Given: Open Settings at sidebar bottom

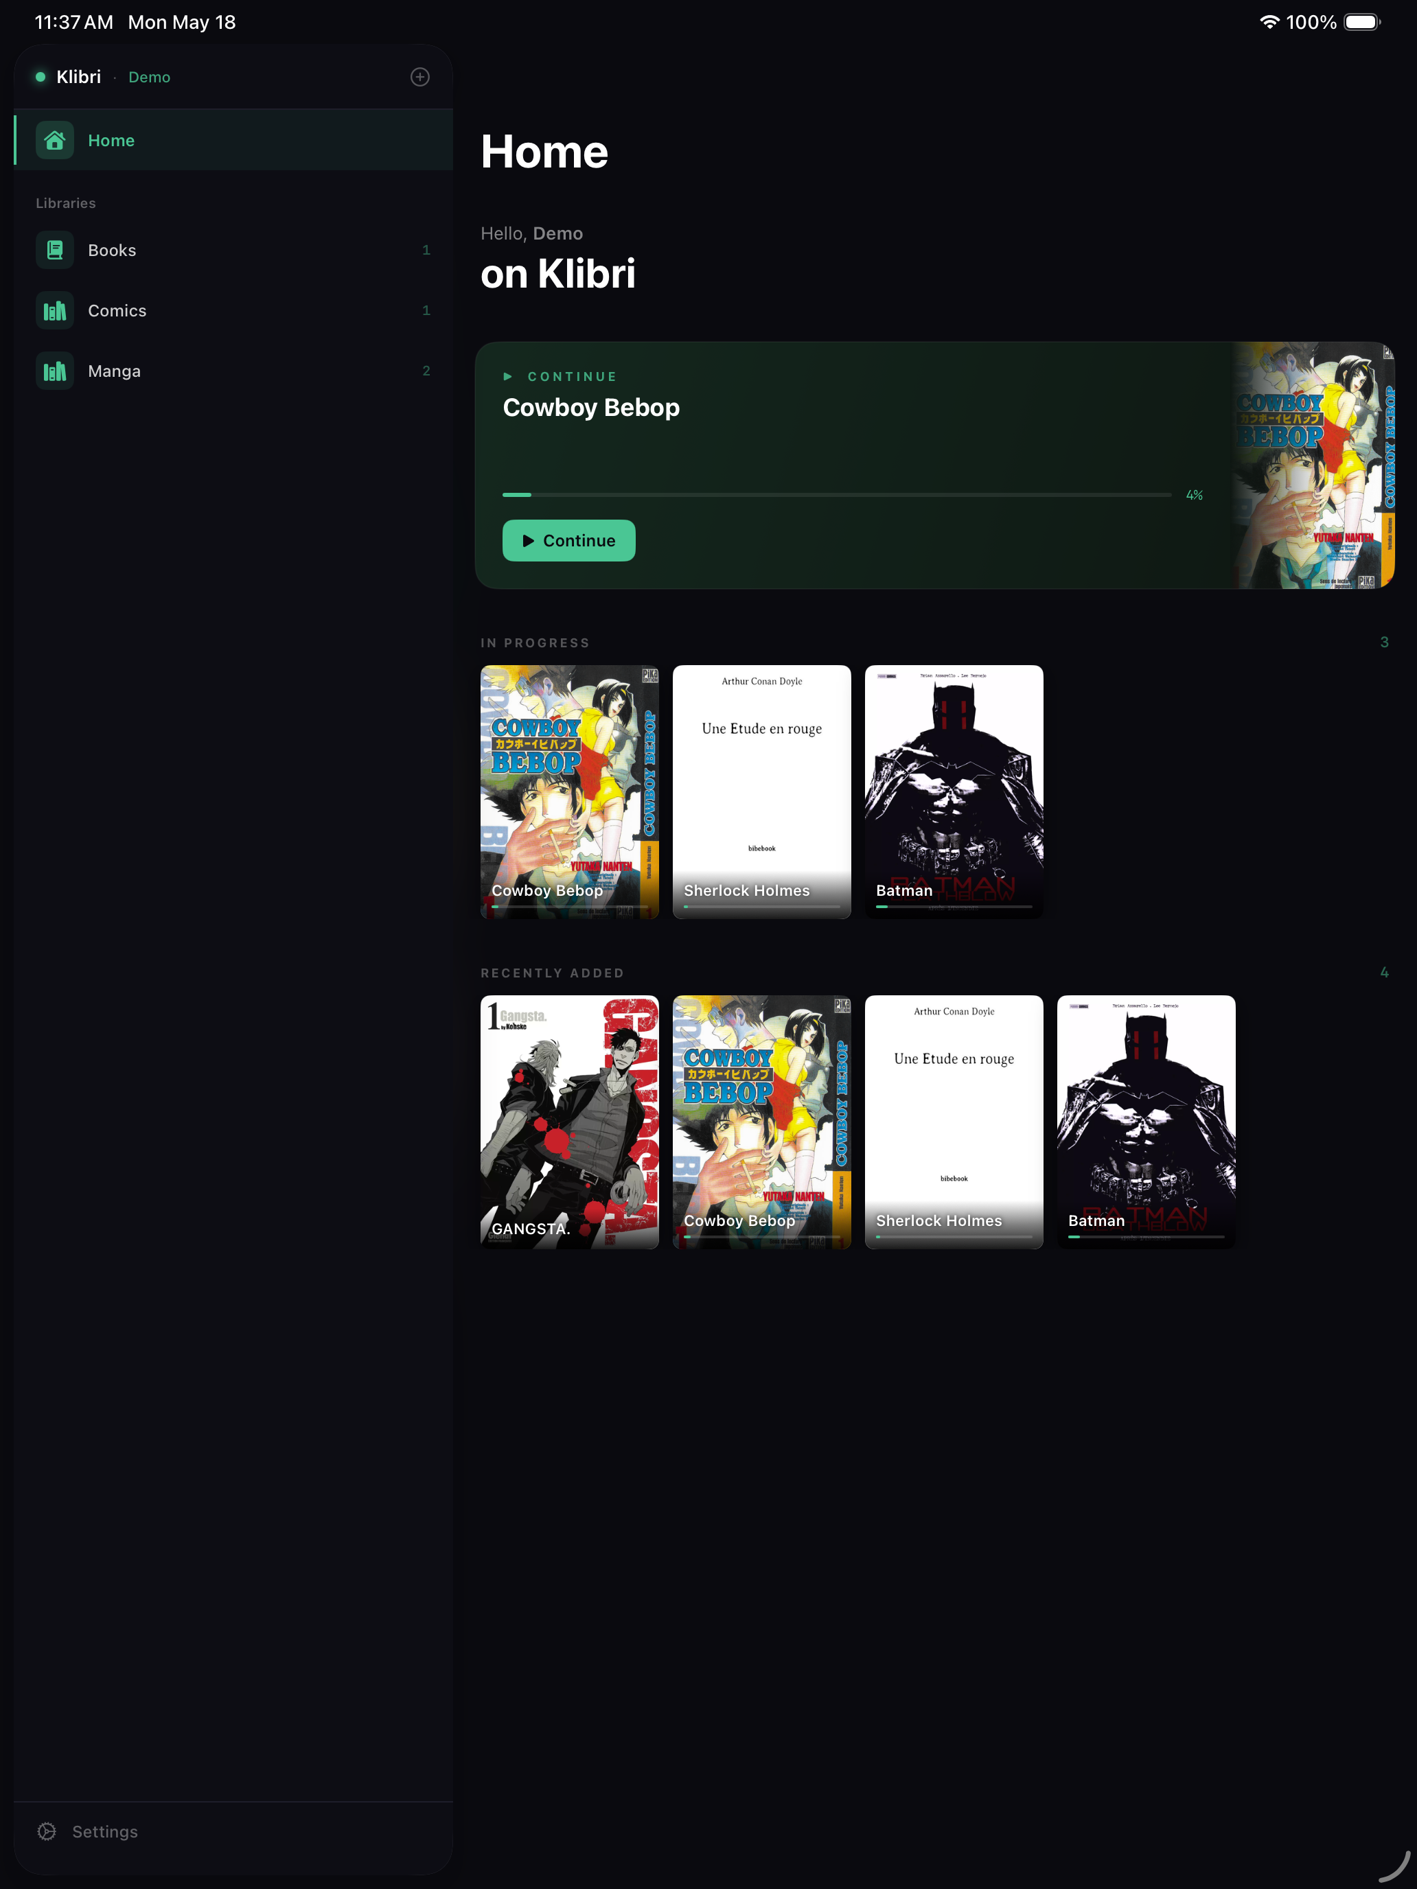Looking at the screenshot, I should coord(233,1831).
